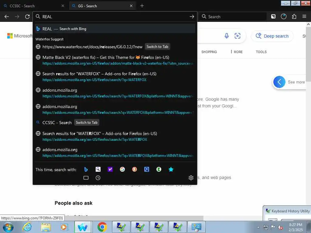This screenshot has width=311, height=233.
Task: Choose 'REAL — Search with Bing' suggestion
Action: [x=115, y=29]
